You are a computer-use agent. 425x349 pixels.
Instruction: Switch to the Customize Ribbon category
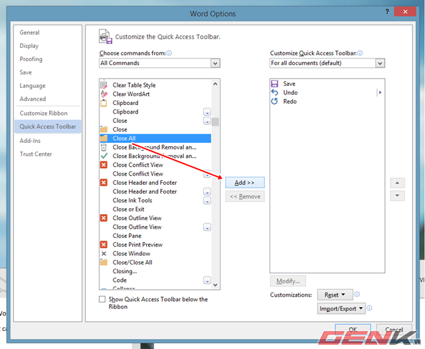[44, 114]
